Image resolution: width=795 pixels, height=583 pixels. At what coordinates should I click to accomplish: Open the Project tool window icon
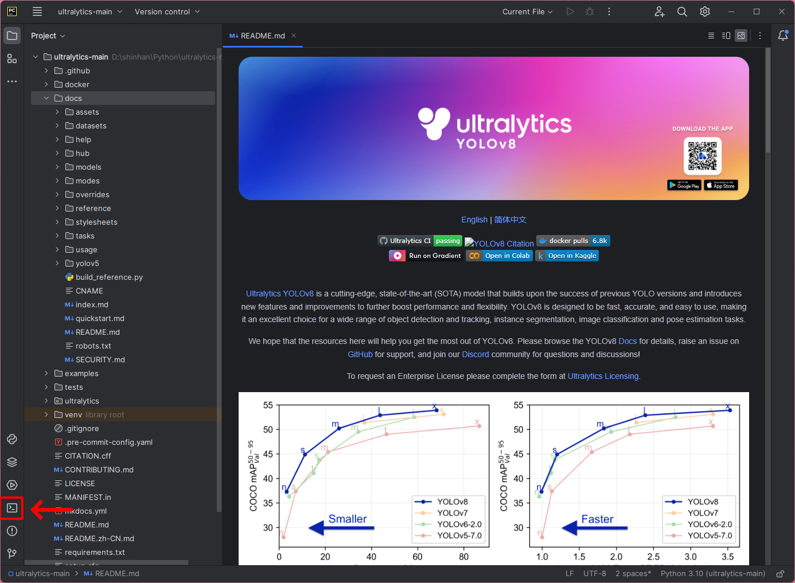[x=12, y=36]
